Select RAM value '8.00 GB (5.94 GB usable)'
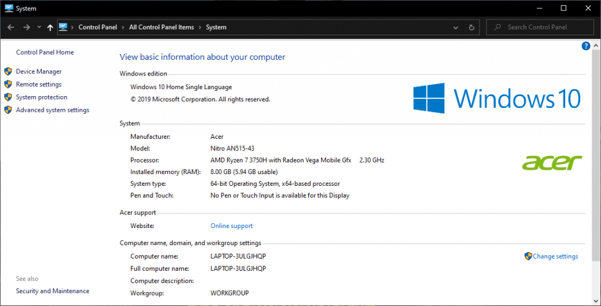This screenshot has height=306, width=601. [x=244, y=172]
